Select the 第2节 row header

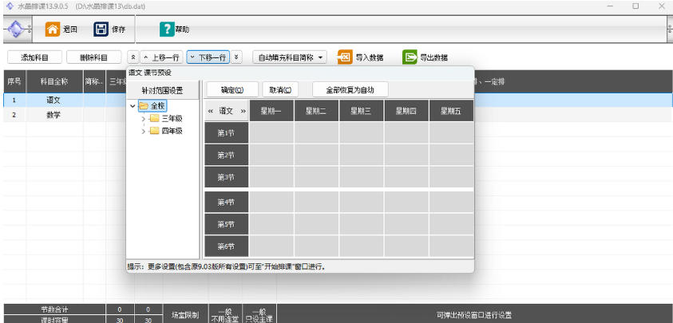pyautogui.click(x=226, y=155)
